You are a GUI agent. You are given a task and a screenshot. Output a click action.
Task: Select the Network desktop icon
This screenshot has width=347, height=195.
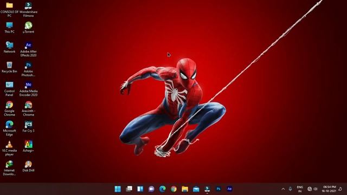[9, 47]
